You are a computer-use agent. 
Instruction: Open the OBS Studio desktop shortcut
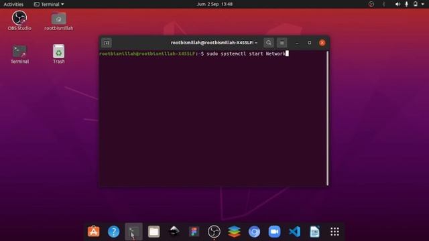point(19,21)
